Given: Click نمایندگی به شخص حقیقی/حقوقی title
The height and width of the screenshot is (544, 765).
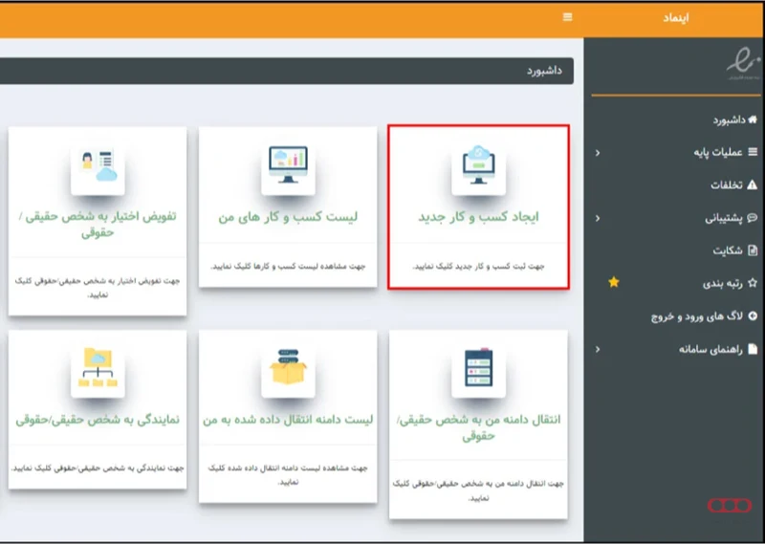Looking at the screenshot, I should point(98,420).
